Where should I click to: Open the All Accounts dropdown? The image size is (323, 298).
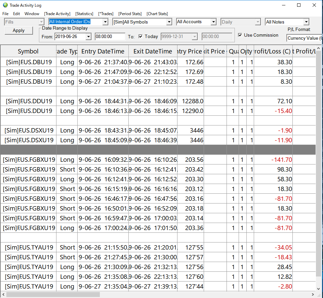(x=213, y=22)
